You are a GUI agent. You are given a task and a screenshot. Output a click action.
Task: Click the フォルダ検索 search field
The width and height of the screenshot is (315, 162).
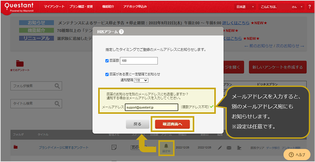(x=36, y=86)
